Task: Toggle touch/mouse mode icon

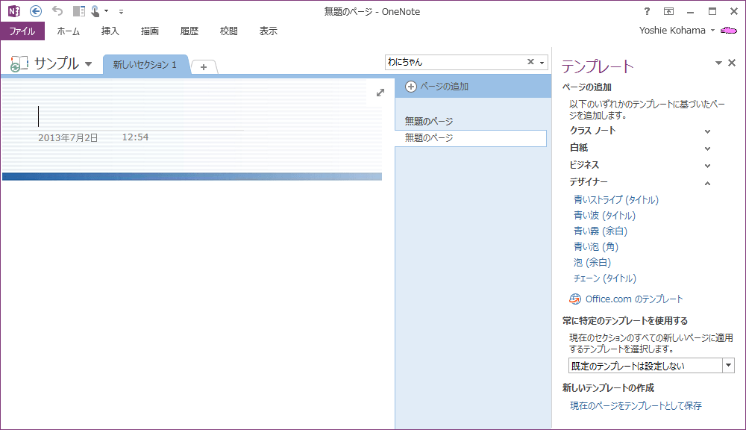Action: point(95,11)
